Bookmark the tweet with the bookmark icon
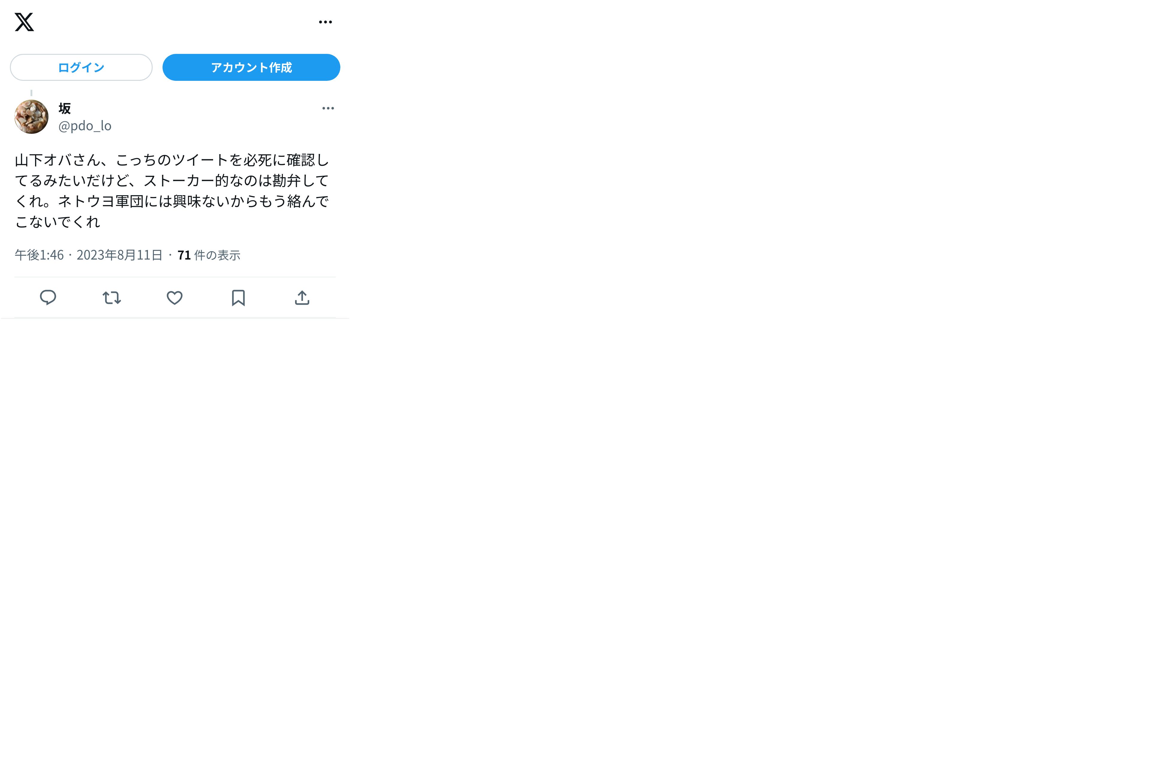 coord(238,298)
